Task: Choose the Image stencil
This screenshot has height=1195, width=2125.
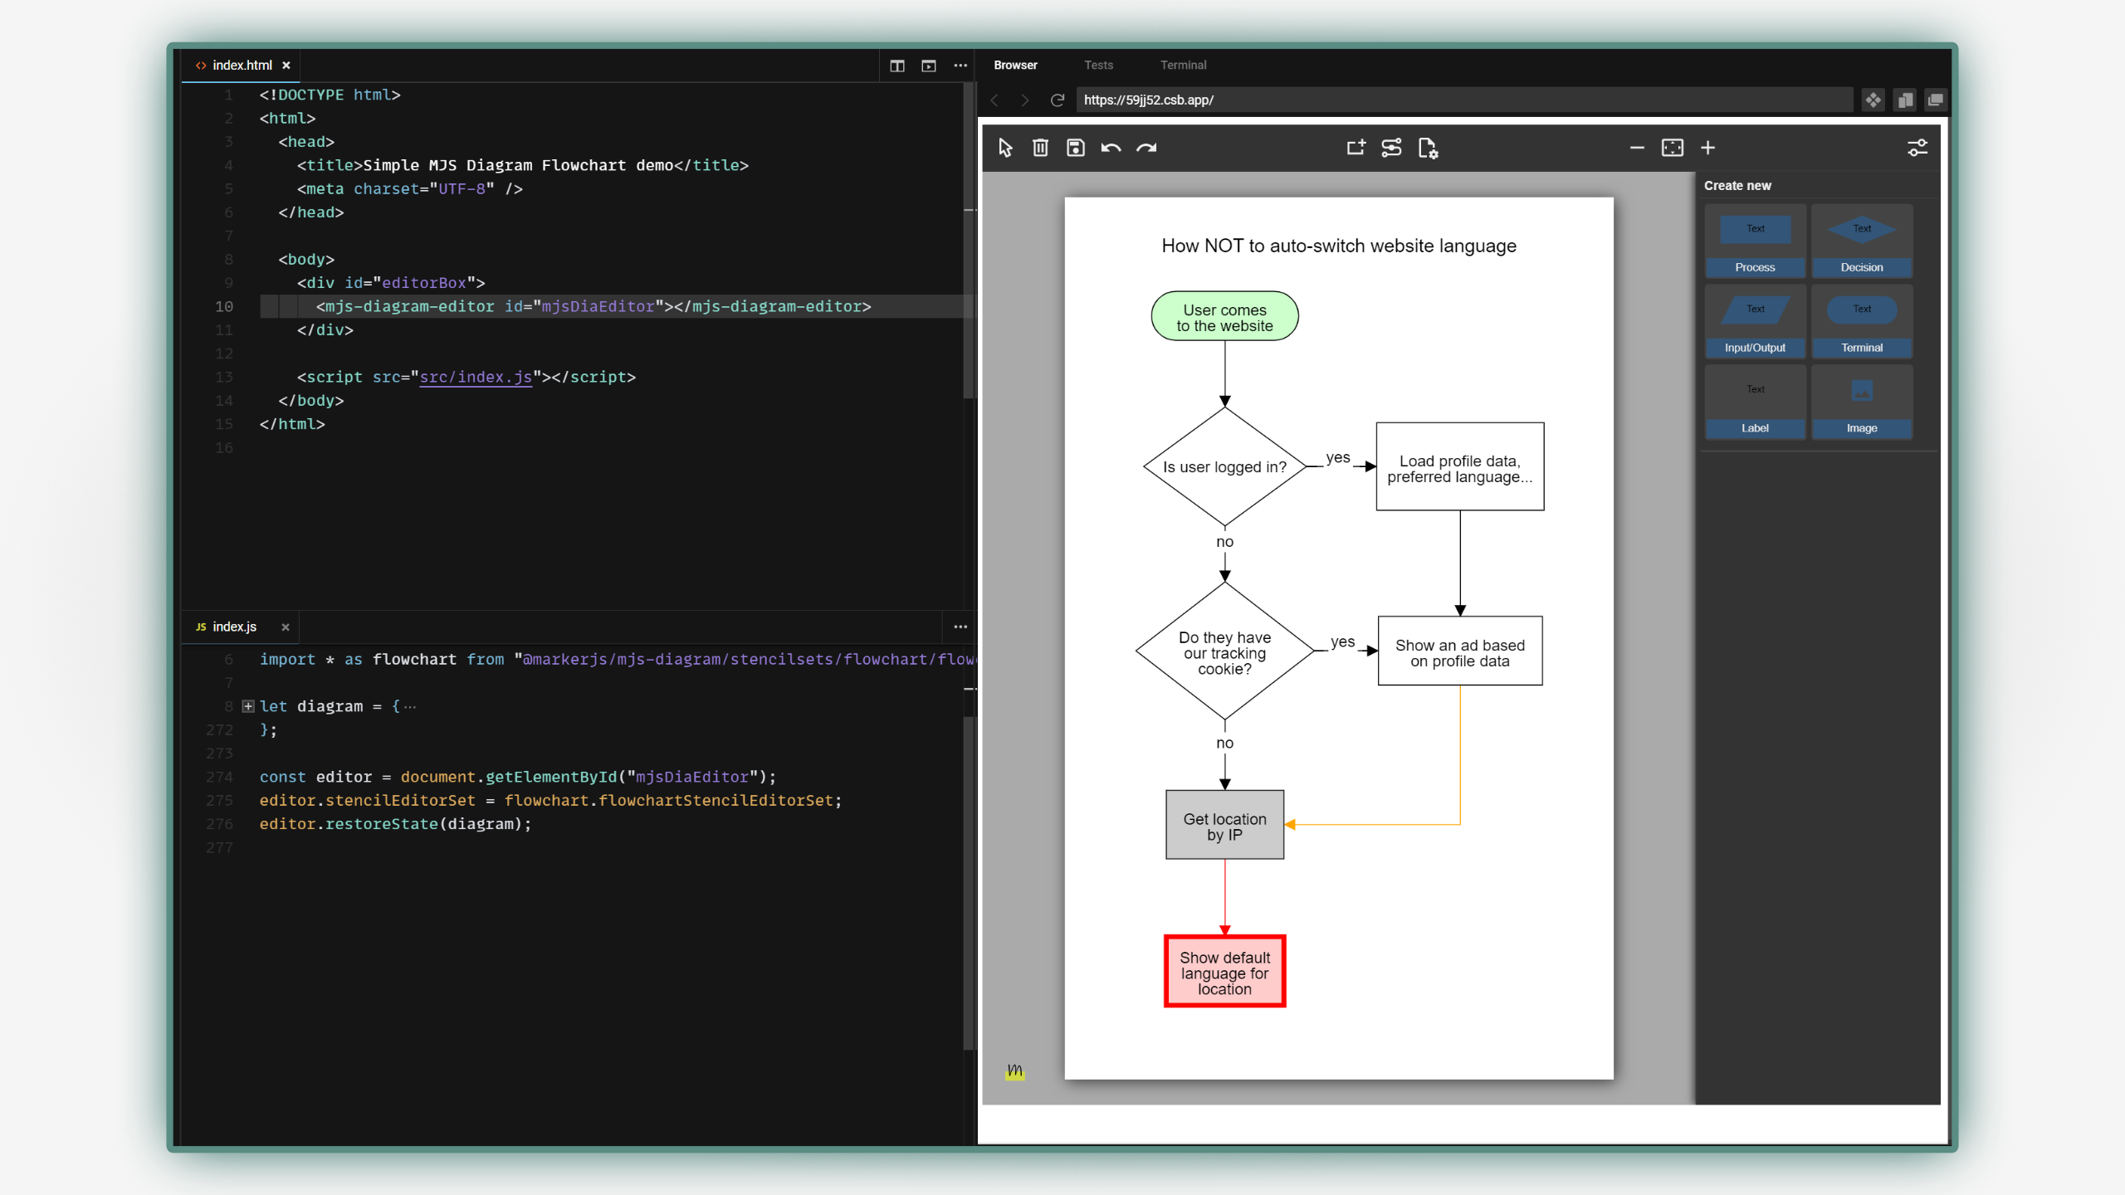Action: [x=1862, y=402]
